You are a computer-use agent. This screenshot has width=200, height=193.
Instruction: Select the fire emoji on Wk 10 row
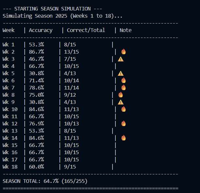coord(123,109)
